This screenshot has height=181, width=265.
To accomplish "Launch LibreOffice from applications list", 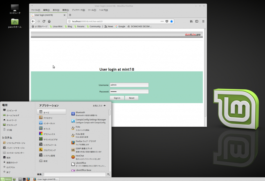I will click(x=89, y=164).
